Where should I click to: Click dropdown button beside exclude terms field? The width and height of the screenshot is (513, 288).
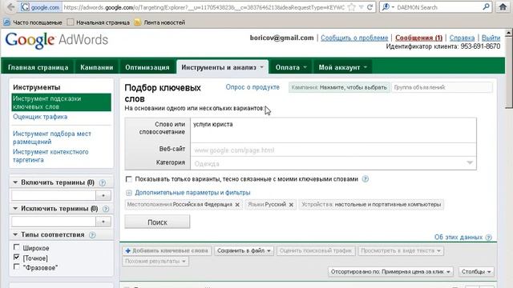click(103, 222)
